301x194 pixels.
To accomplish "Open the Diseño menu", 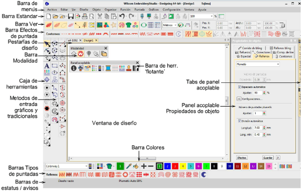I will [84, 10].
